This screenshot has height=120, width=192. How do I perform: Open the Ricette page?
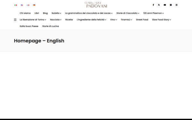point(69,20)
